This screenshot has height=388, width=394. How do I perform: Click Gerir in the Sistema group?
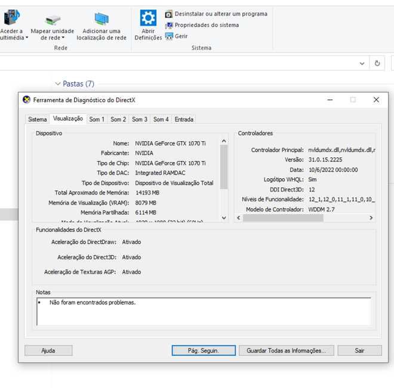[176, 36]
